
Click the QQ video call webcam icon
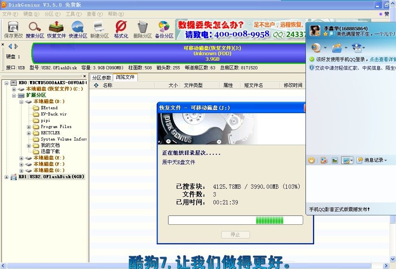click(316, 47)
